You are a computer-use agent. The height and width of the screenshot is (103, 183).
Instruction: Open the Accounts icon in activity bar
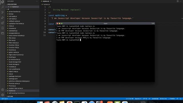[x=3, y=90]
